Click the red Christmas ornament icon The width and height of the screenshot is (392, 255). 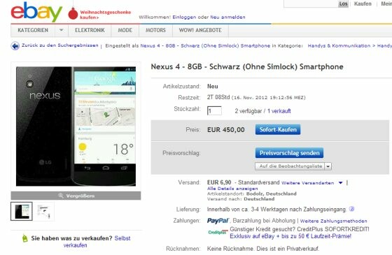click(73, 13)
